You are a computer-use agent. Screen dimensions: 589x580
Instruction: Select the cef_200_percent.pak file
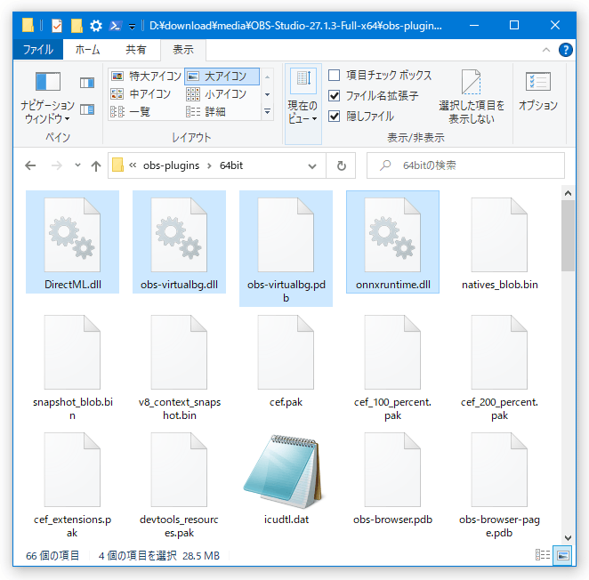coord(499,367)
